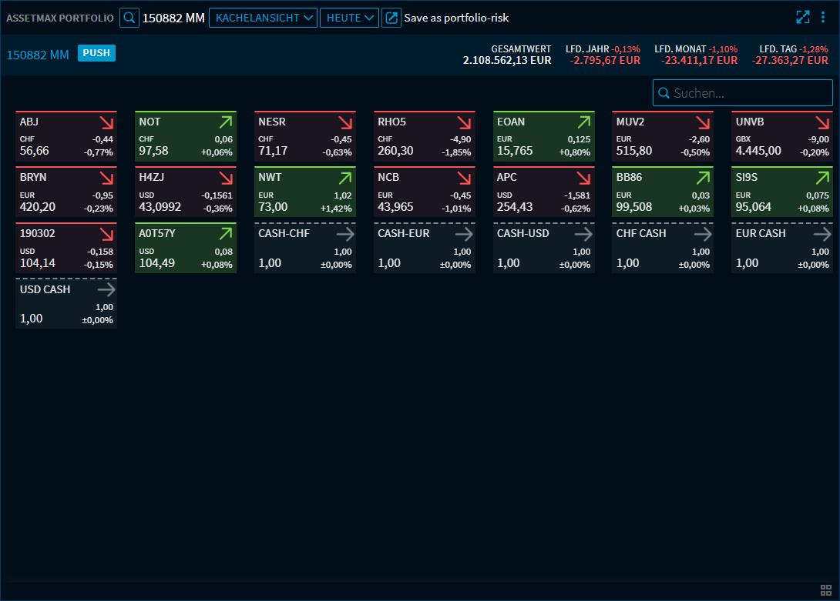The height and width of the screenshot is (601, 840).
Task: Click the green up arrow on SI9S tile
Action: coord(822,178)
